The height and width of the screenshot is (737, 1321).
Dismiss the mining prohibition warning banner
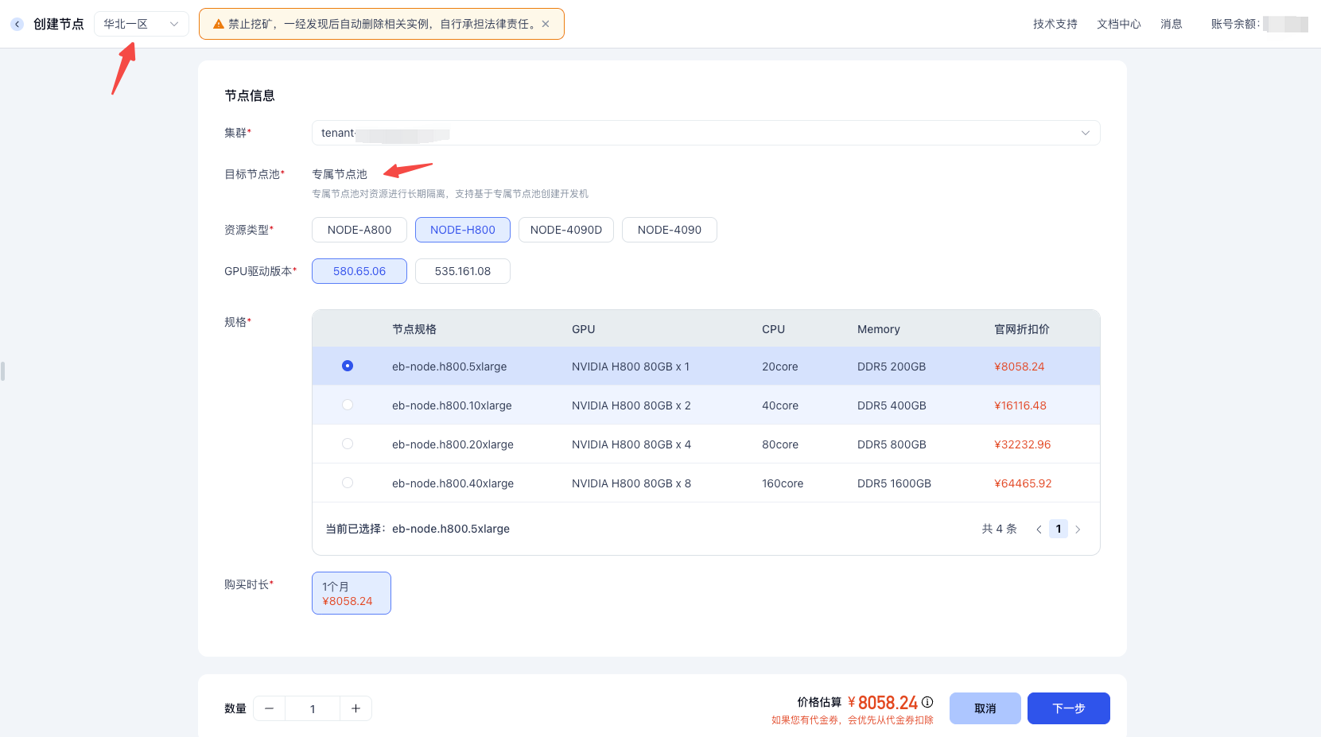click(x=546, y=24)
